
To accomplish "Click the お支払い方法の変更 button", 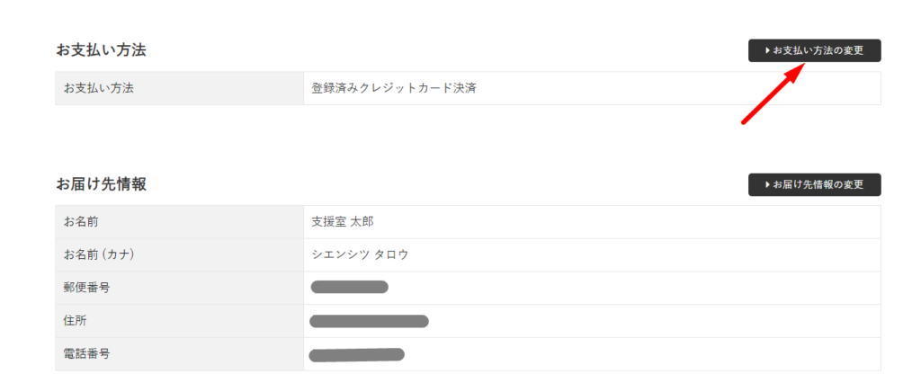I will [814, 50].
